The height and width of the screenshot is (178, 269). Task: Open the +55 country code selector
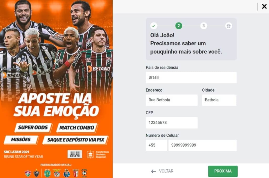click(x=156, y=145)
